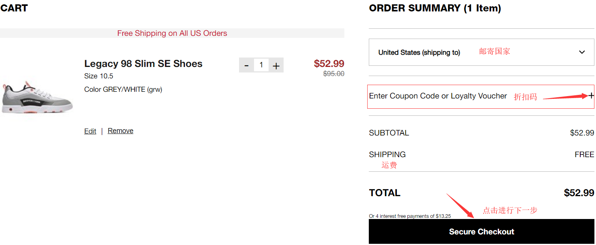596x245 pixels.
Task: Click the crossed-out $95.00 original price
Action: 334,74
